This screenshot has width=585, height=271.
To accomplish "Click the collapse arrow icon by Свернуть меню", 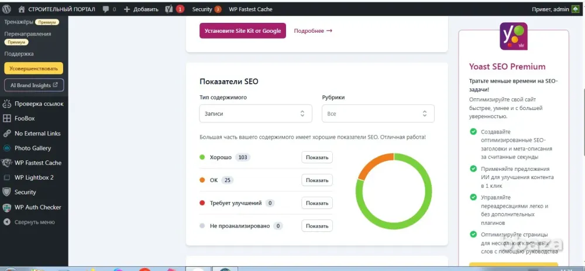I will tap(6, 222).
